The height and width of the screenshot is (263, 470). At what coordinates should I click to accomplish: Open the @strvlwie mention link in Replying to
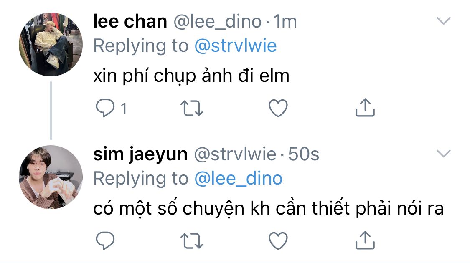(x=235, y=46)
